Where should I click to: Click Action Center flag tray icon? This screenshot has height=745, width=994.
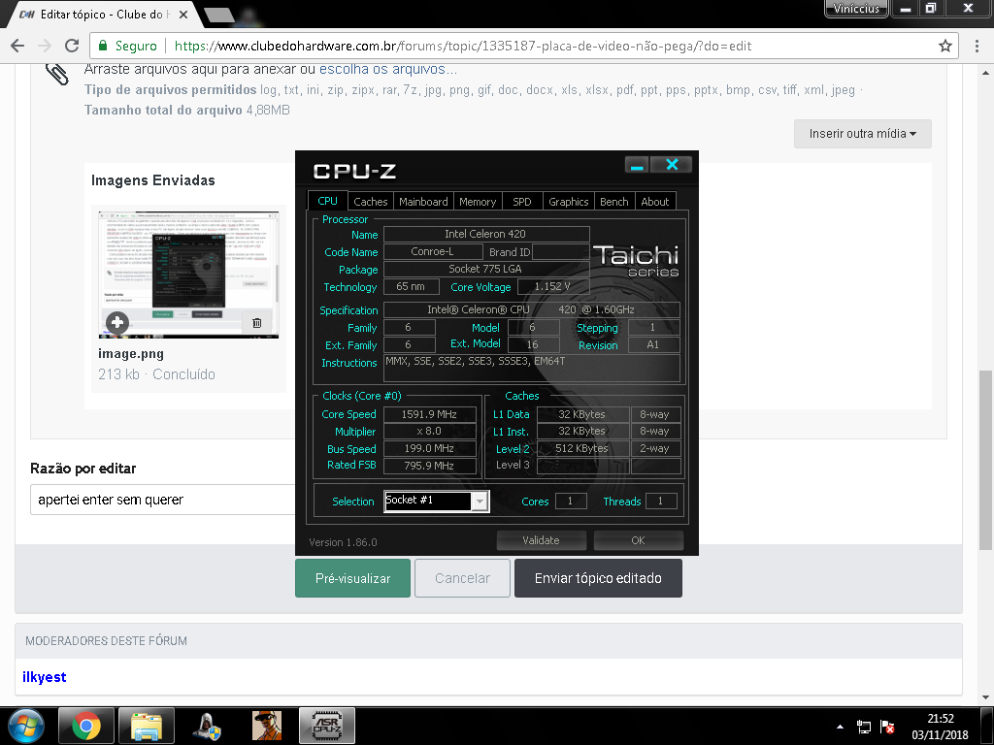pos(887,727)
